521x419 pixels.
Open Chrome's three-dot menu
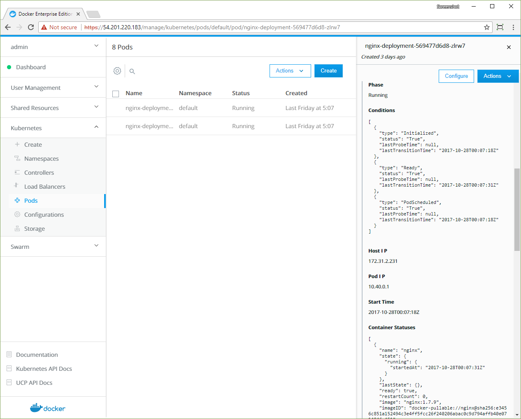(513, 27)
